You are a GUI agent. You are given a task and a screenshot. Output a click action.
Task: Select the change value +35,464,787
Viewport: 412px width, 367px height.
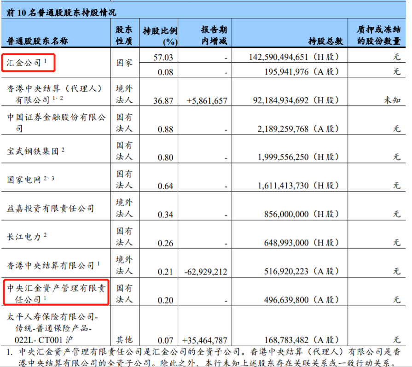205,340
